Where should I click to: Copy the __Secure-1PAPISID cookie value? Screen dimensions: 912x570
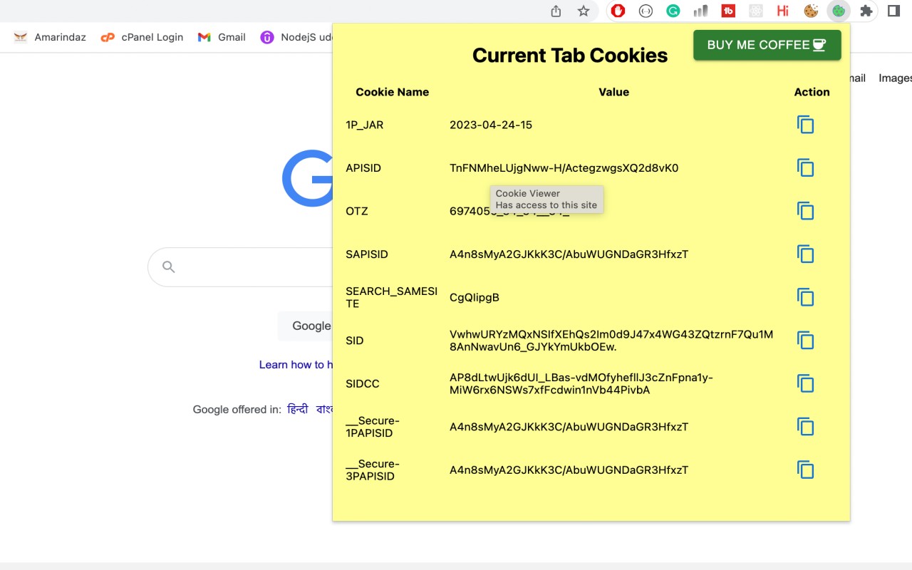[x=805, y=427]
